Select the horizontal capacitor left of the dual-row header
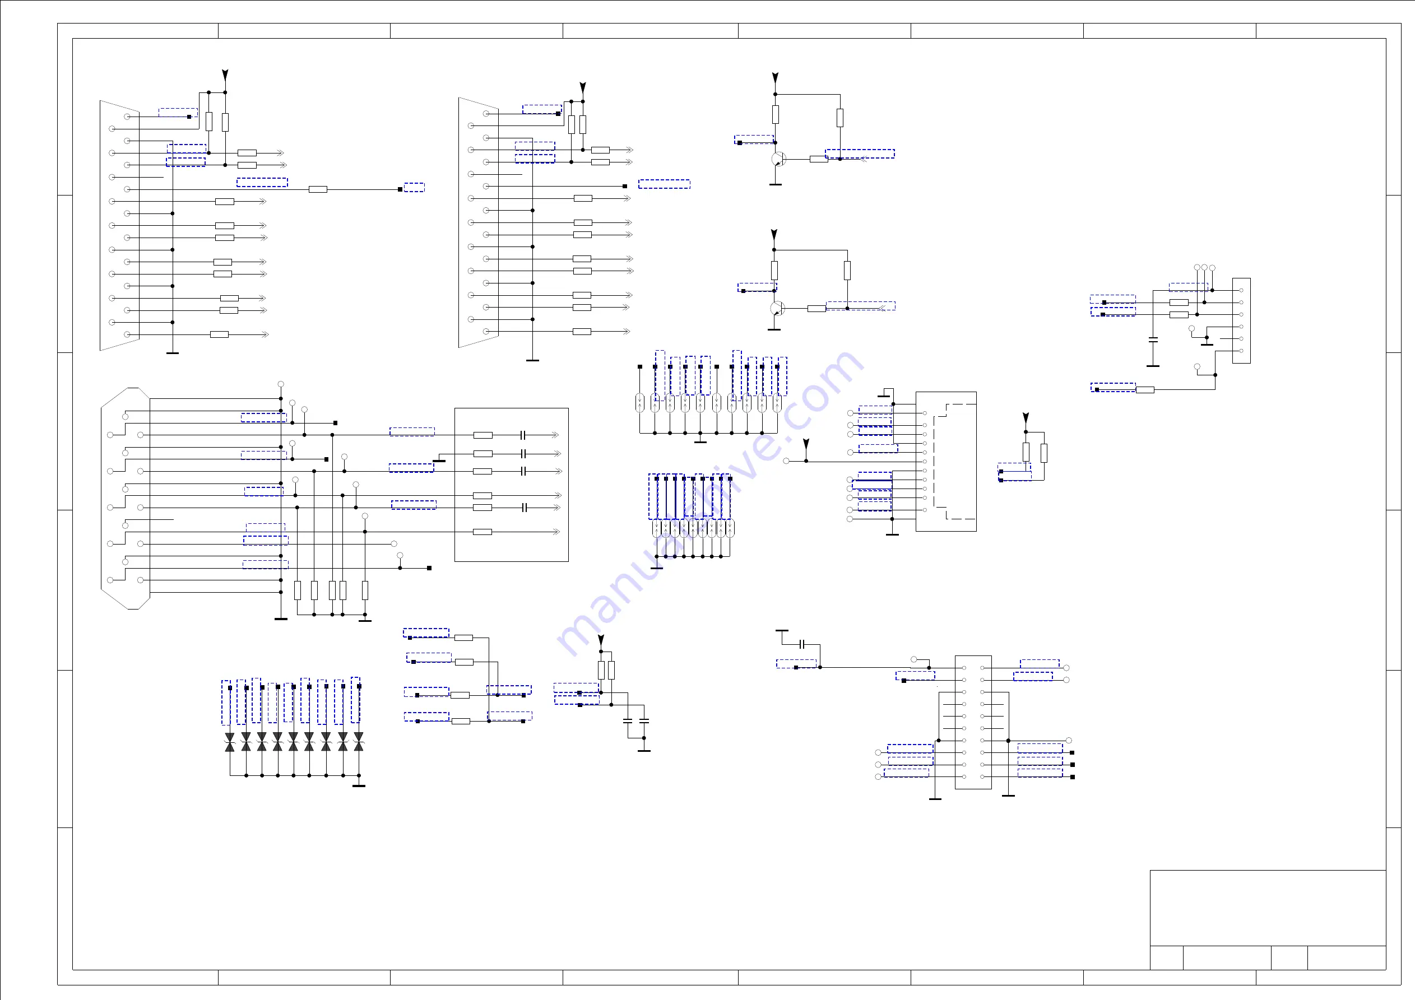This screenshot has width=1415, height=1000. (x=802, y=644)
